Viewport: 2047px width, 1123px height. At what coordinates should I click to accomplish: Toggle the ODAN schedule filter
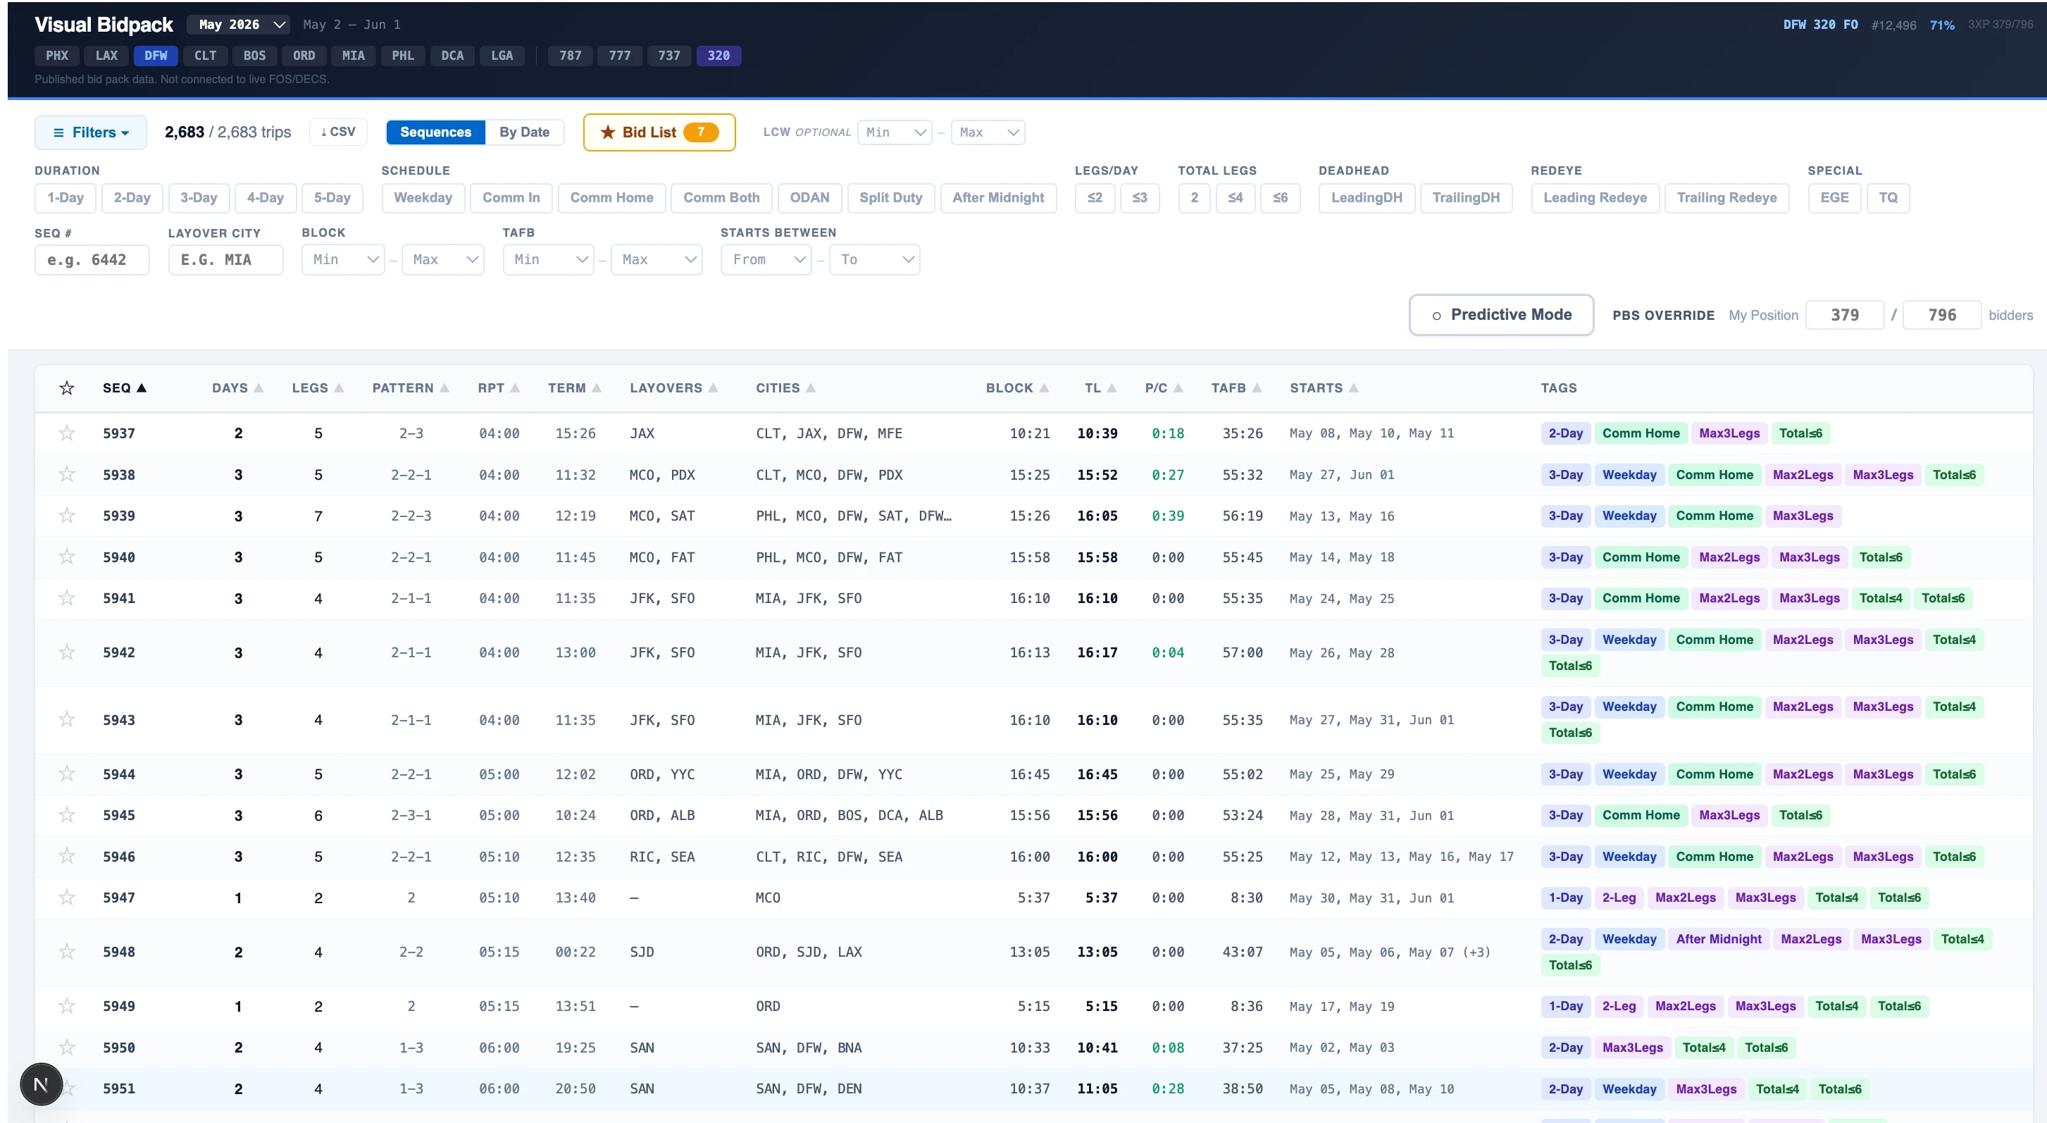(x=809, y=198)
